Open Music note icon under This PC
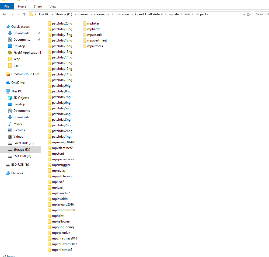Screen dimensions: 269x257 (x=10, y=124)
